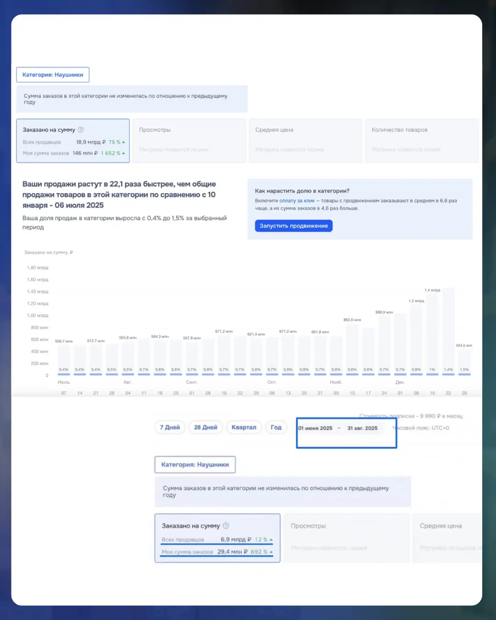Click end date field "31 авг. 2025"

(x=362, y=428)
